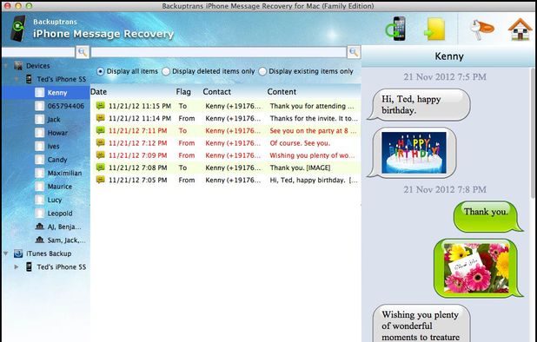Click in the message search field

click(x=218, y=52)
